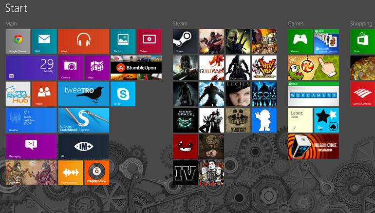Launch the IM+ messenger tile

pos(83,147)
